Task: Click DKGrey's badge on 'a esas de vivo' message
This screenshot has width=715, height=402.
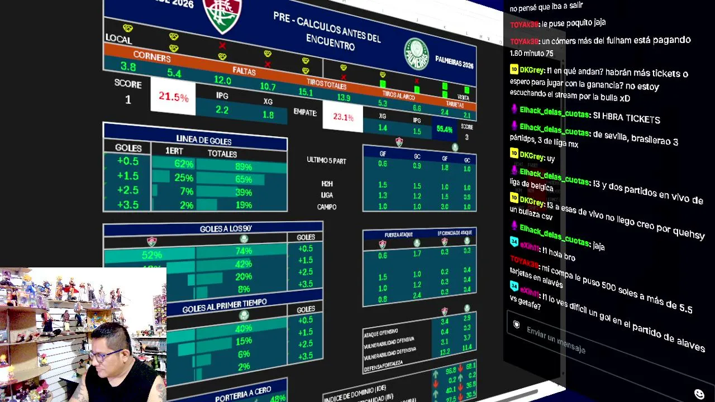Action: tap(514, 198)
